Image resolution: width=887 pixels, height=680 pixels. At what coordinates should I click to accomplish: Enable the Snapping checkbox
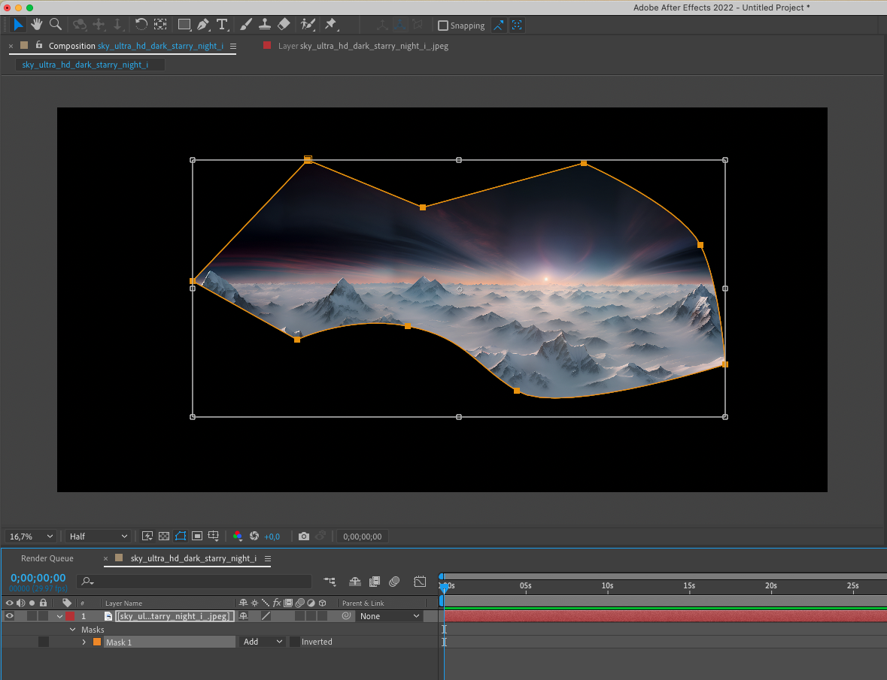point(443,26)
